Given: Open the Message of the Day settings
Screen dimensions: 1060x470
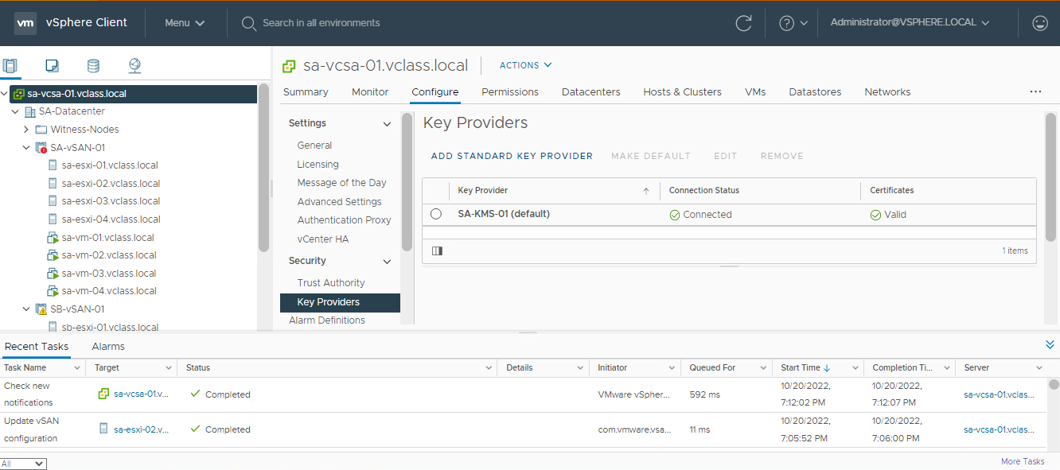Looking at the screenshot, I should [x=342, y=183].
